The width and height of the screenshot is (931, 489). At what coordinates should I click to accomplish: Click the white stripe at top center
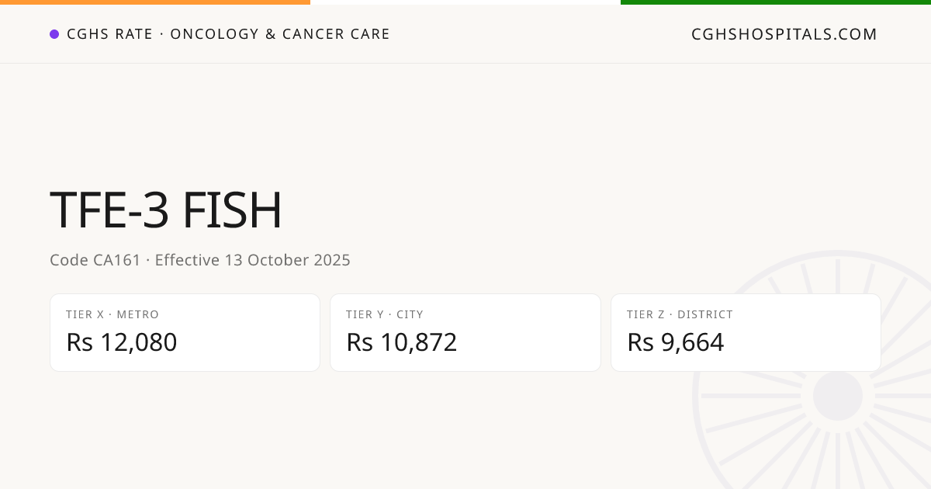(465, 2)
